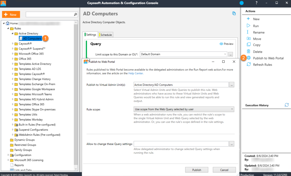Viewport: 291px width, 176px height.
Task: Open the Family Groups folder
Action: tap(23, 150)
